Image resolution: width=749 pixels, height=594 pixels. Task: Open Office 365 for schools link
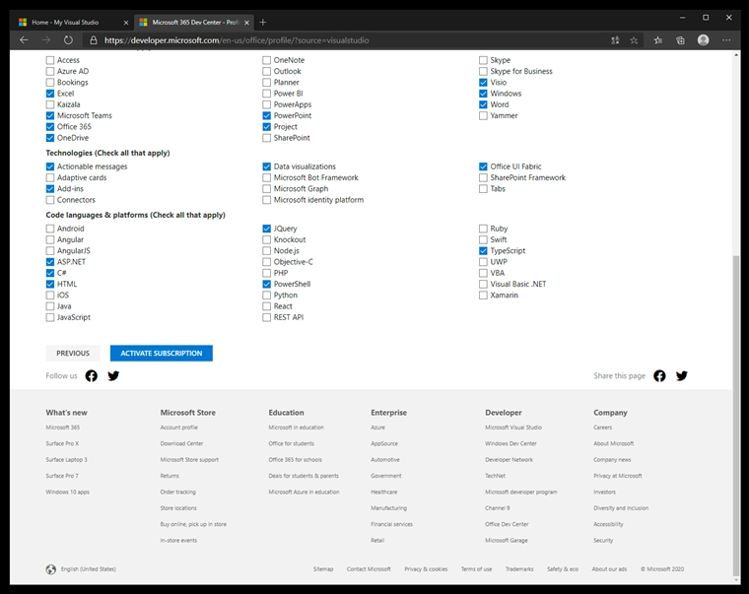[295, 459]
